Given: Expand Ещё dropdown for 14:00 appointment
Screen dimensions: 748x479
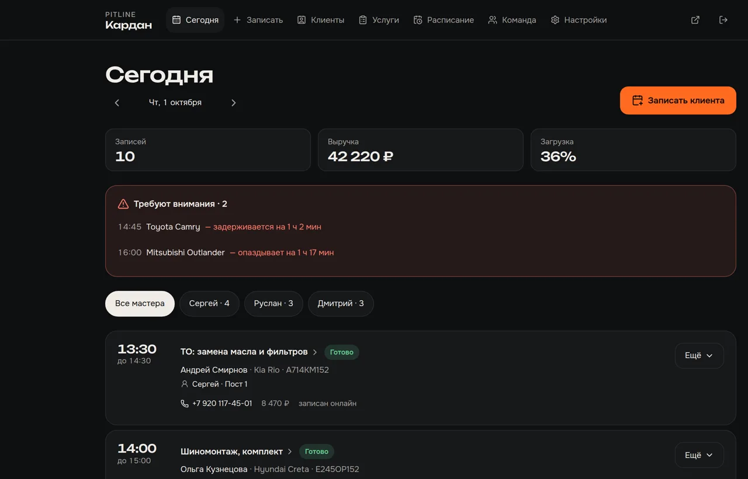Looking at the screenshot, I should 699,455.
